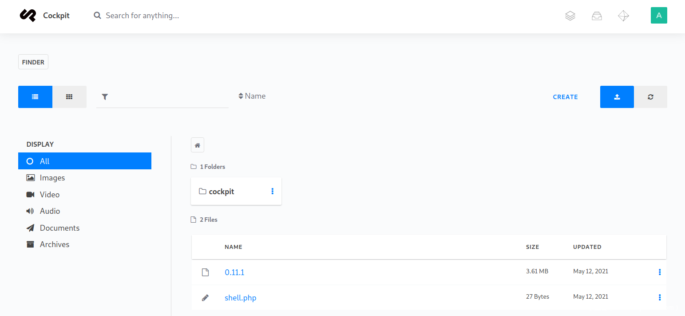The height and width of the screenshot is (316, 685).
Task: Click the 3.61 MB size cell
Action: (537, 271)
